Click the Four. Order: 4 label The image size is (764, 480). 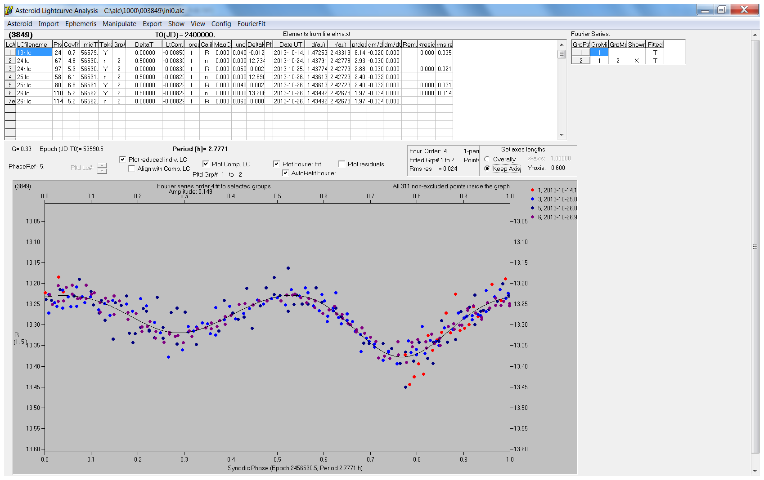click(428, 151)
